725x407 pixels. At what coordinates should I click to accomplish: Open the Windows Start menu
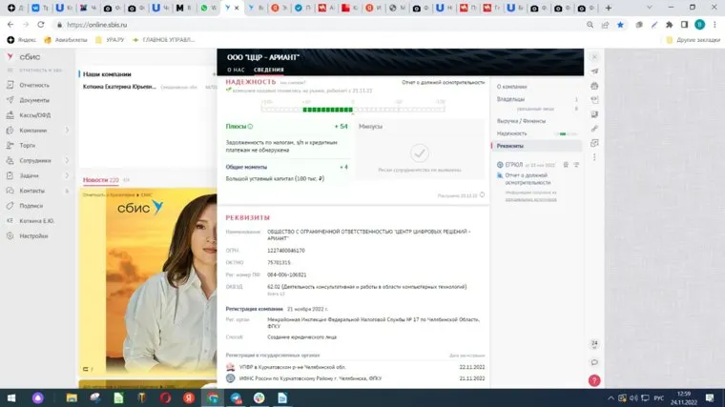[10, 397]
